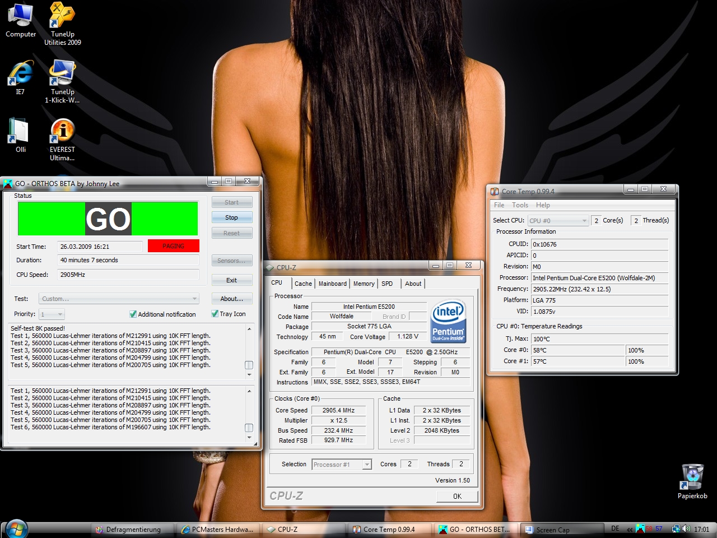Uncheck the Tray Icon checkbox
This screenshot has height=538, width=717.
[215, 314]
